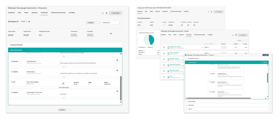Click View Design in Jewels window
The image size is (278, 119).
tap(243, 35)
